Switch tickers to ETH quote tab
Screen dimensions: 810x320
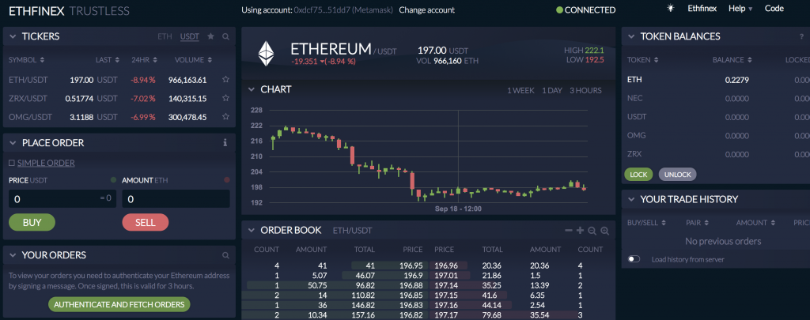(x=165, y=36)
